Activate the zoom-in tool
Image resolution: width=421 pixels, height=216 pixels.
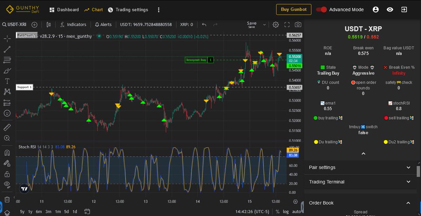[x=7, y=138]
